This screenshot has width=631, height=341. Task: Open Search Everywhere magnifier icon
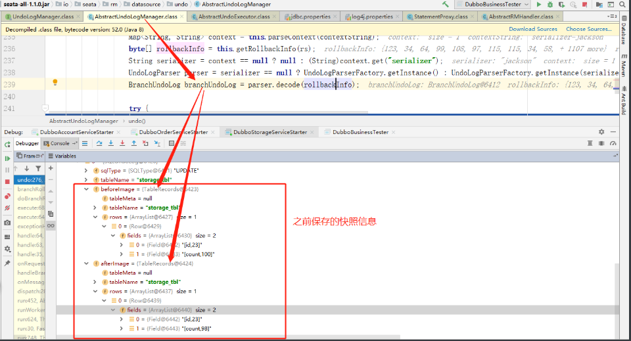point(622,5)
